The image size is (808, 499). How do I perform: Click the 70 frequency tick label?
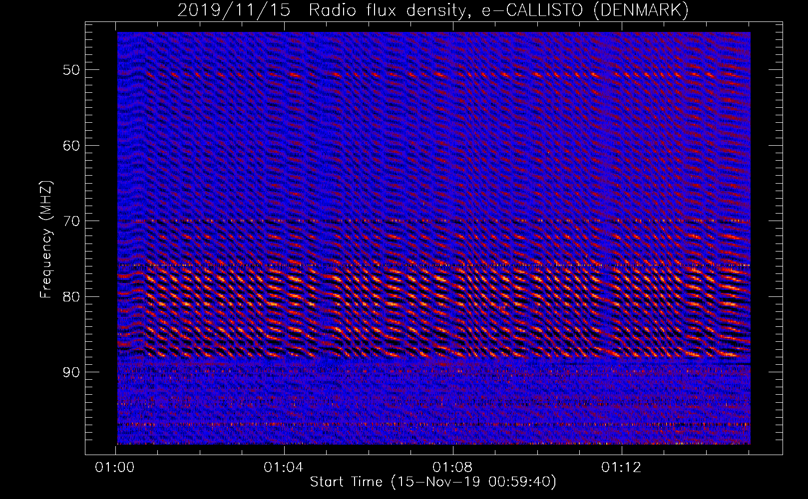pyautogui.click(x=71, y=221)
